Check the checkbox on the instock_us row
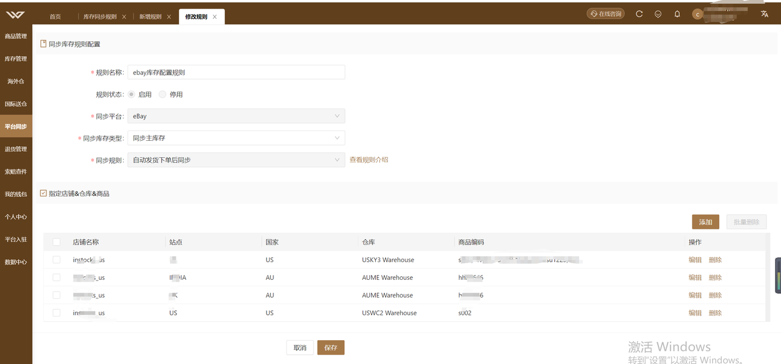The height and width of the screenshot is (364, 781). (56, 259)
